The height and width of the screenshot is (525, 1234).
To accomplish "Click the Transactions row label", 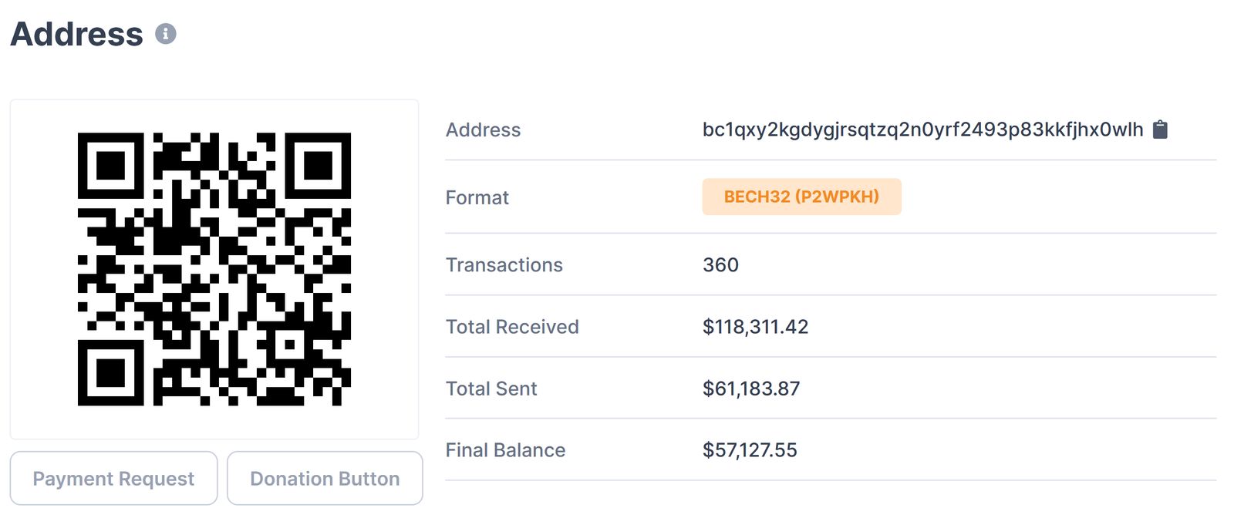I will 504,265.
